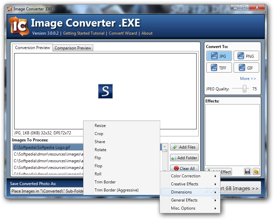Click scroll up arrow of image list

coord(165,146)
